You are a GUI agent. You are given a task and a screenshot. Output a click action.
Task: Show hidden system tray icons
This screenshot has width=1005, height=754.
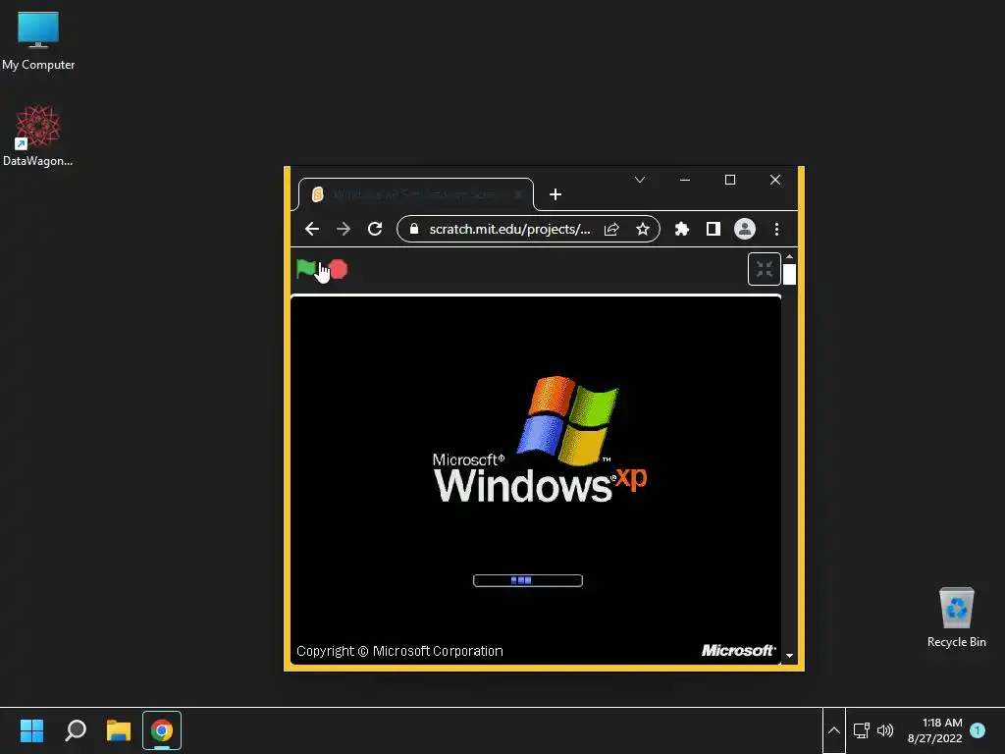tap(834, 730)
